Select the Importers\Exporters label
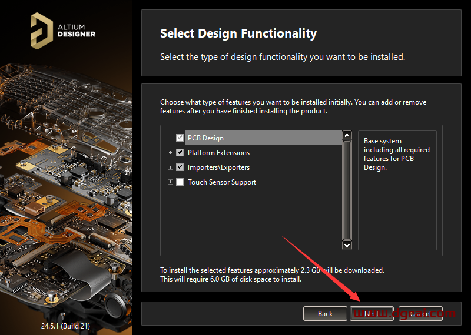 tap(218, 168)
